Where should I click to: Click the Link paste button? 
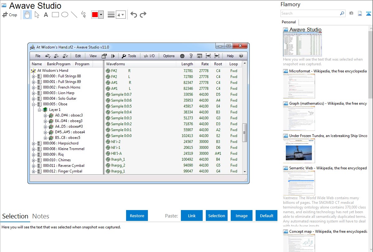coord(192,216)
